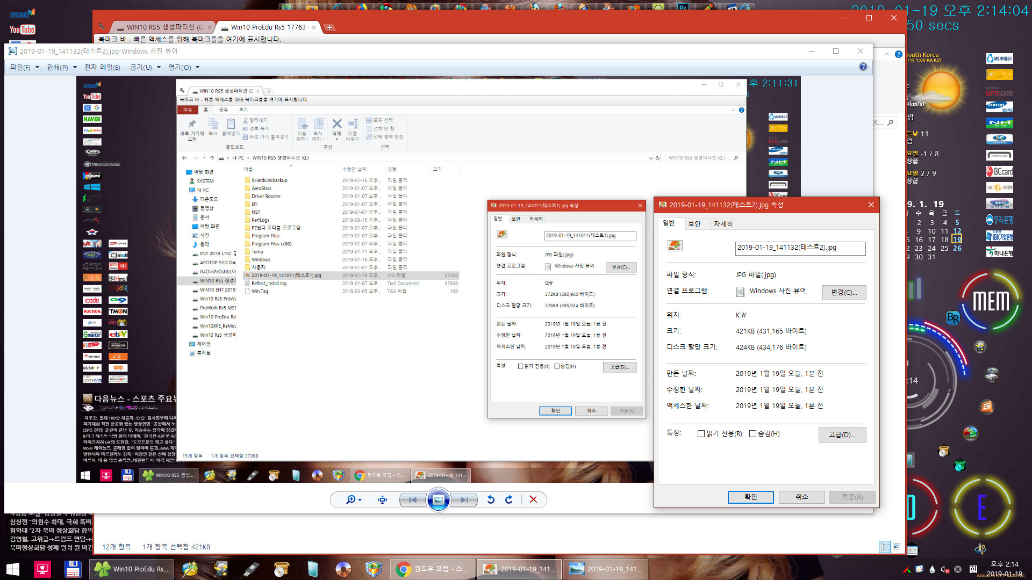Open the LOTTECARD desktop shortcut

999,92
